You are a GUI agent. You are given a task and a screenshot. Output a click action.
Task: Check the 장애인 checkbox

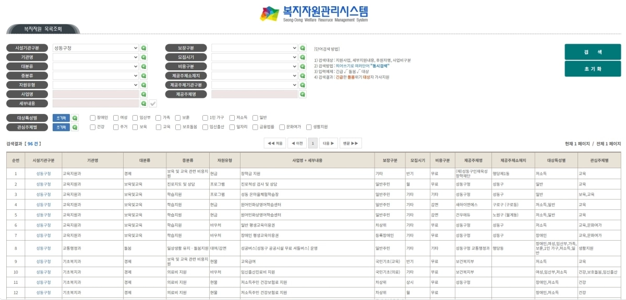(92, 118)
